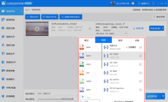Open the user avatar profile
This screenshot has width=168, height=102.
(113, 3)
